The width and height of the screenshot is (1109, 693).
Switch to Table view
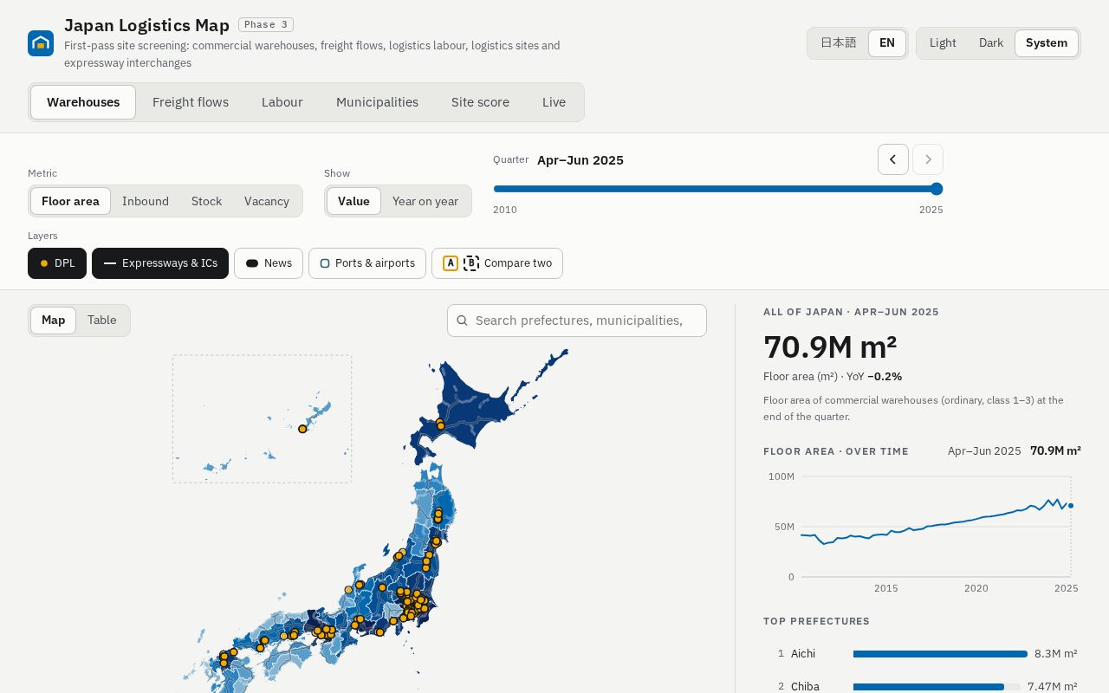pyautogui.click(x=102, y=321)
